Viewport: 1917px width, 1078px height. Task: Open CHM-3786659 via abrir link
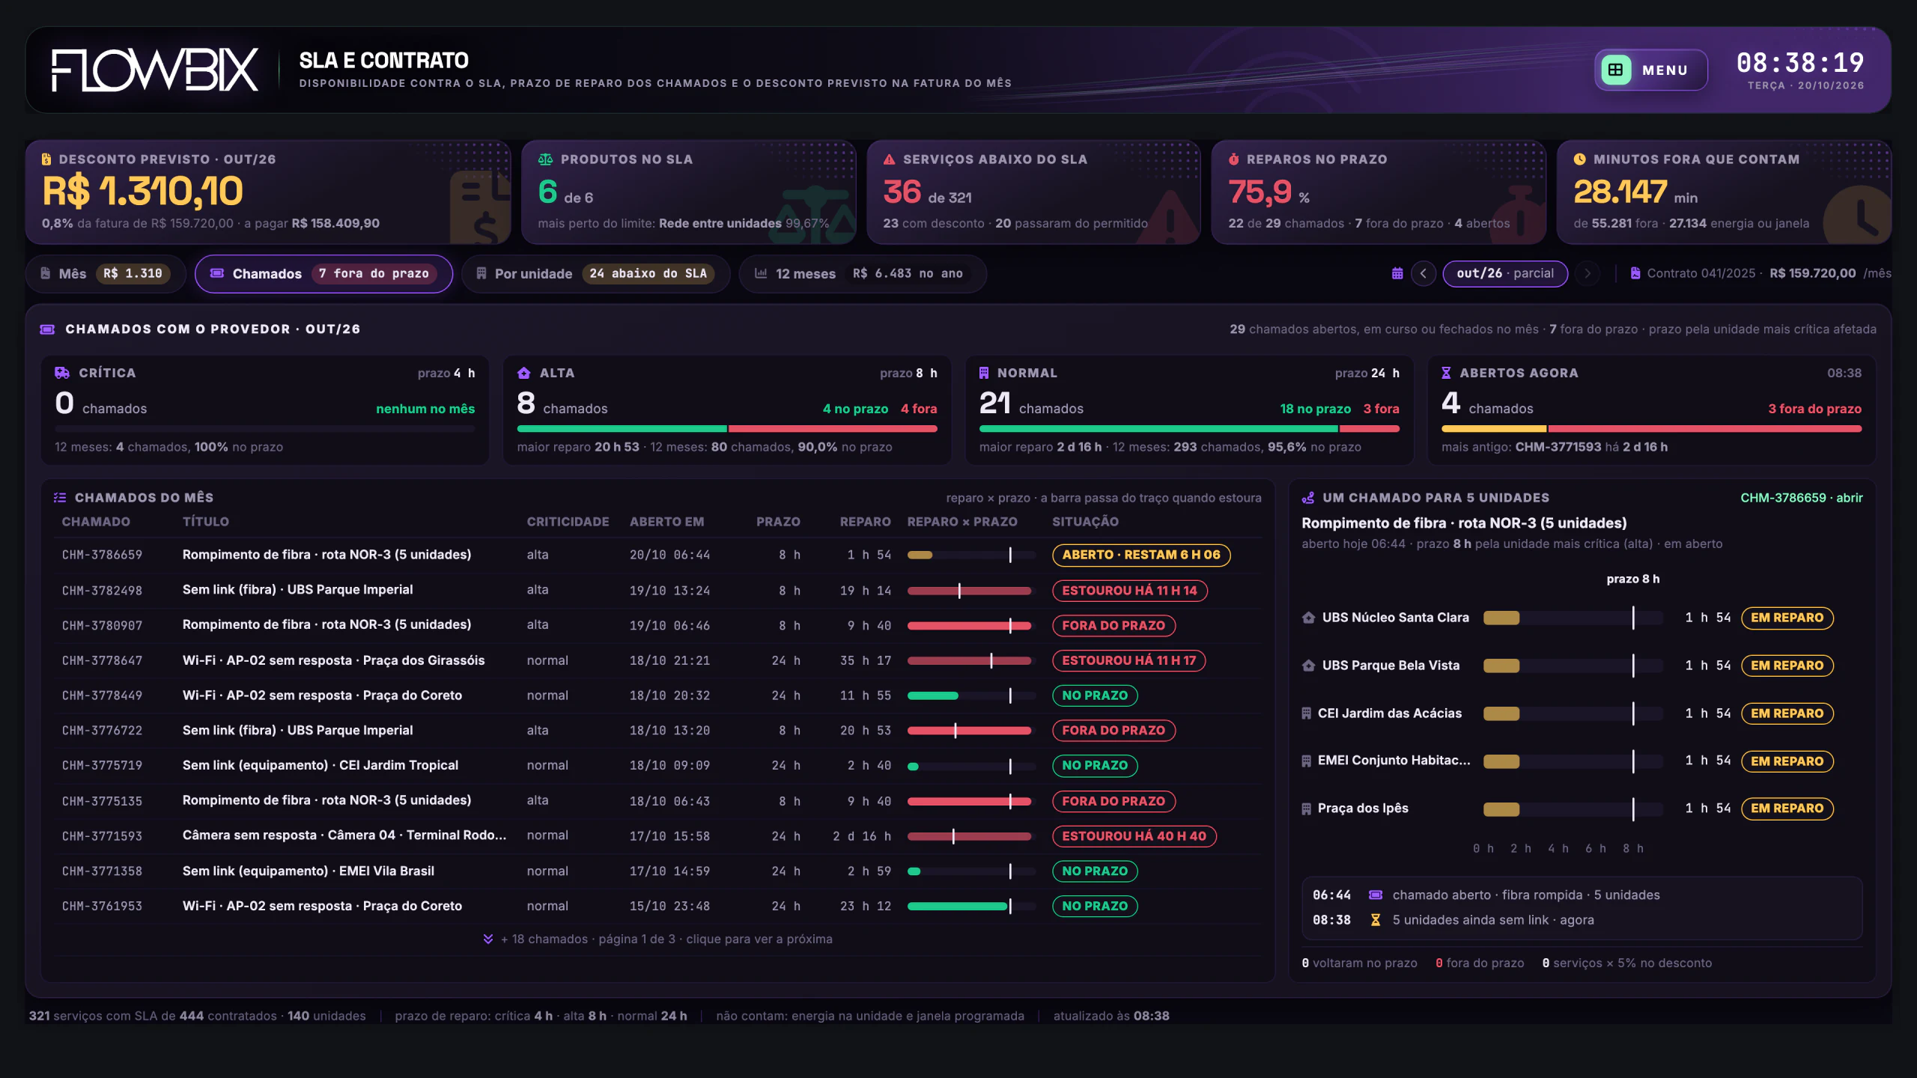(x=1801, y=497)
